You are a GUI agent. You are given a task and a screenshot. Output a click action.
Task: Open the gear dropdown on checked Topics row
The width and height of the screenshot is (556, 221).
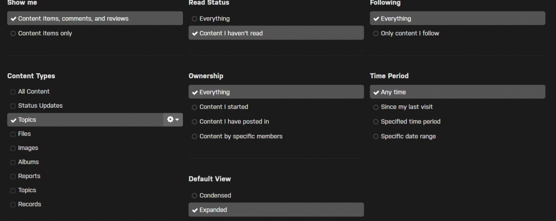[x=173, y=120]
